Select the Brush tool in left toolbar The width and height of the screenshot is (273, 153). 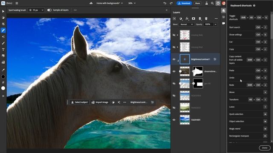(3, 43)
